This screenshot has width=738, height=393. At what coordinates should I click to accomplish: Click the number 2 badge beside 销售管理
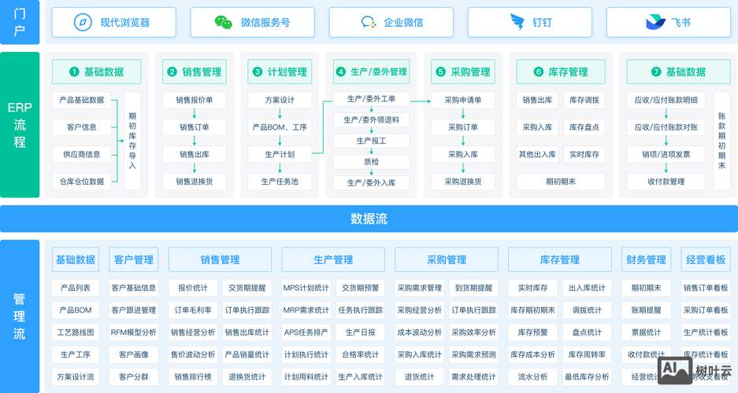172,72
